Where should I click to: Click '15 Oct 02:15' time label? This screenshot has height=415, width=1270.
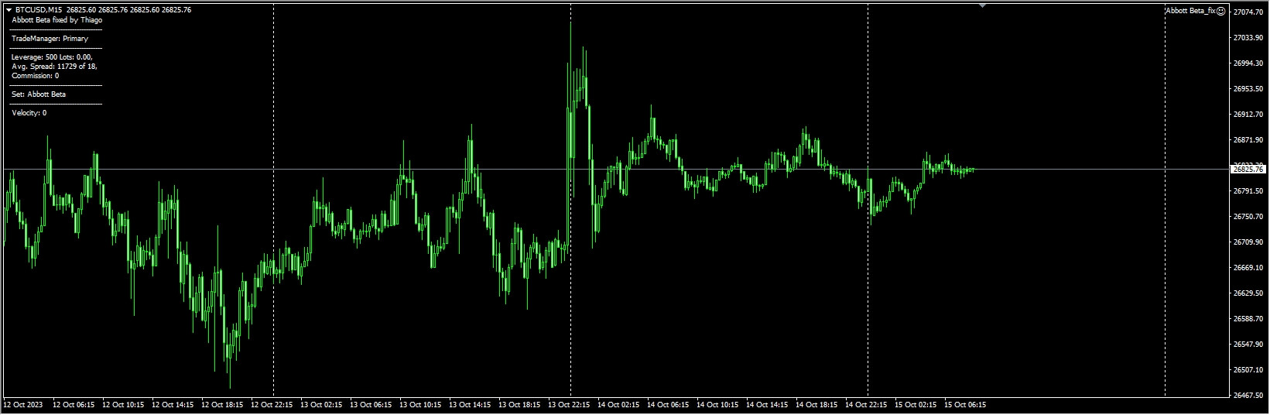[x=916, y=404]
